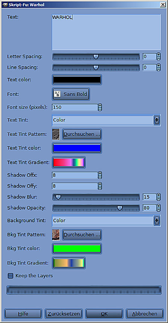Open the Bkg Tint Gradient picker
This screenshot has width=168, height=323.
[69, 263]
